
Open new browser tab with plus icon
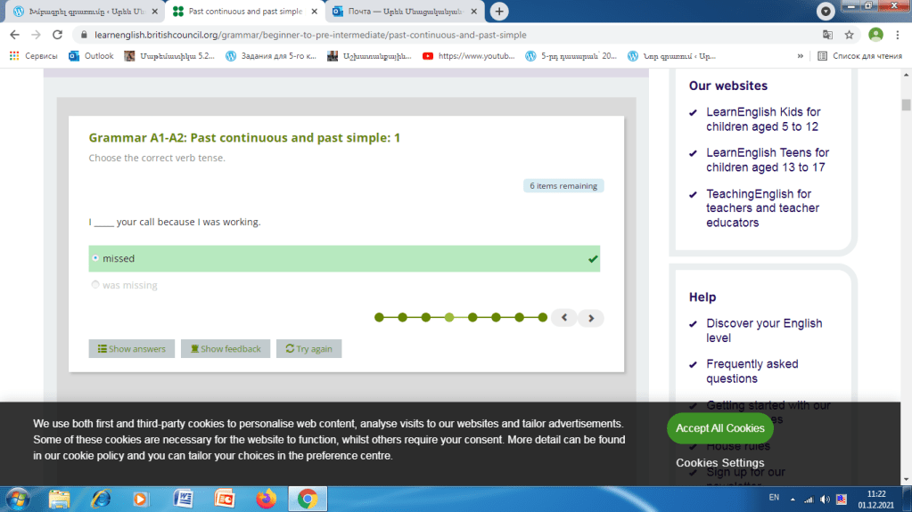tap(500, 12)
